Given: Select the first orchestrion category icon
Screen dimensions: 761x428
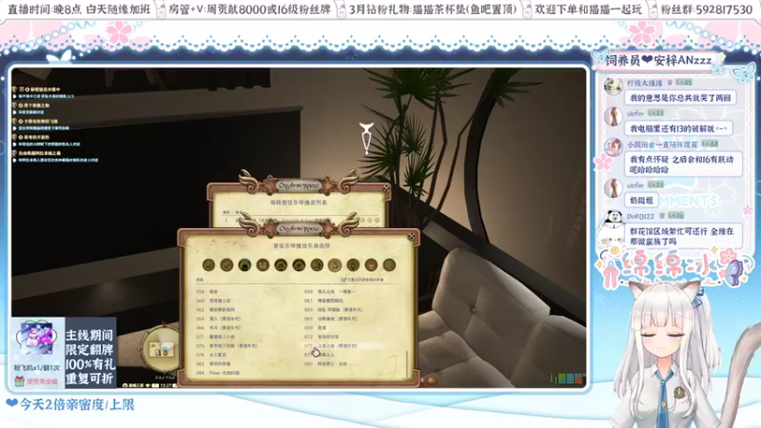Looking at the screenshot, I should (208, 265).
